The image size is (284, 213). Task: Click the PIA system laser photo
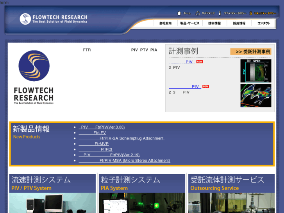coord(142,203)
